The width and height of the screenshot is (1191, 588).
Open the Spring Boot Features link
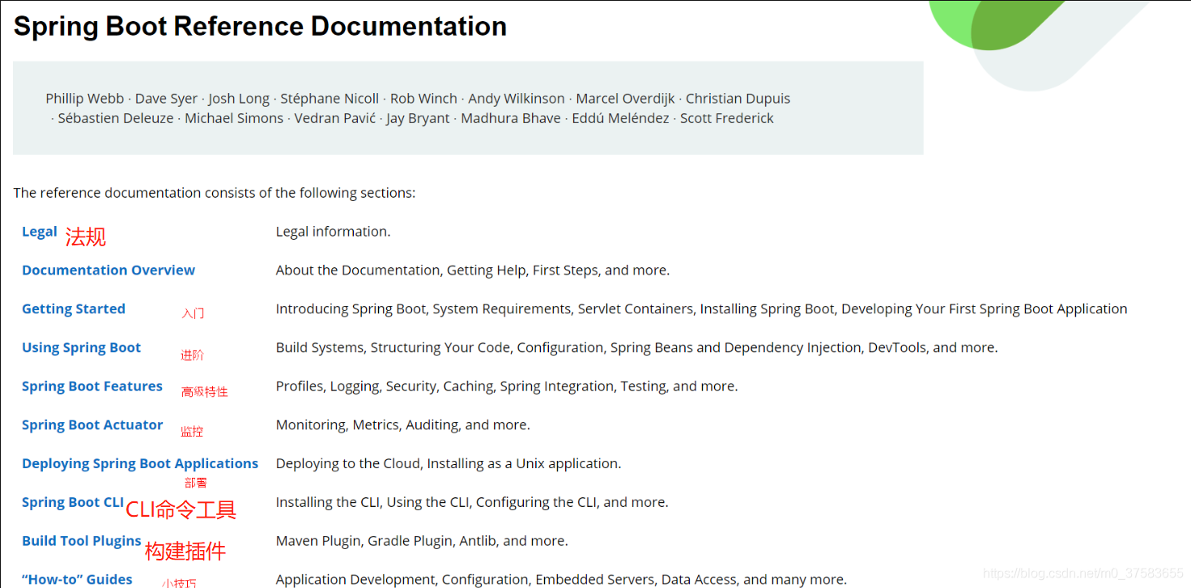click(x=92, y=386)
